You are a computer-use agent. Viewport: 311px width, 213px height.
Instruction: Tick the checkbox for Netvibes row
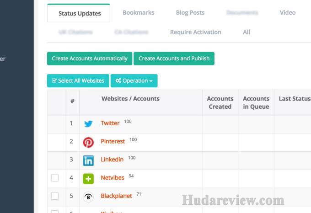tap(55, 178)
